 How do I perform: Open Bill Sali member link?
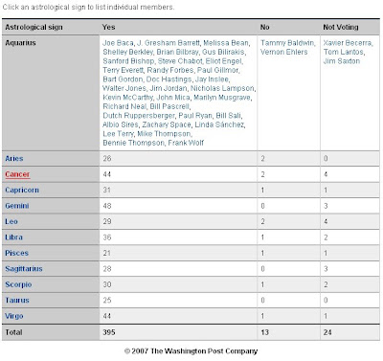pos(229,116)
